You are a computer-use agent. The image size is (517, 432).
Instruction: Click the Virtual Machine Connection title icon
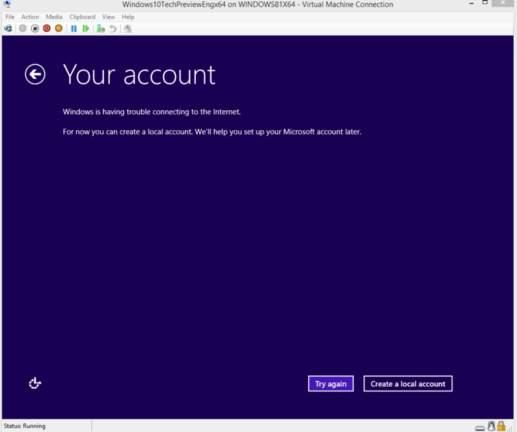(7, 5)
